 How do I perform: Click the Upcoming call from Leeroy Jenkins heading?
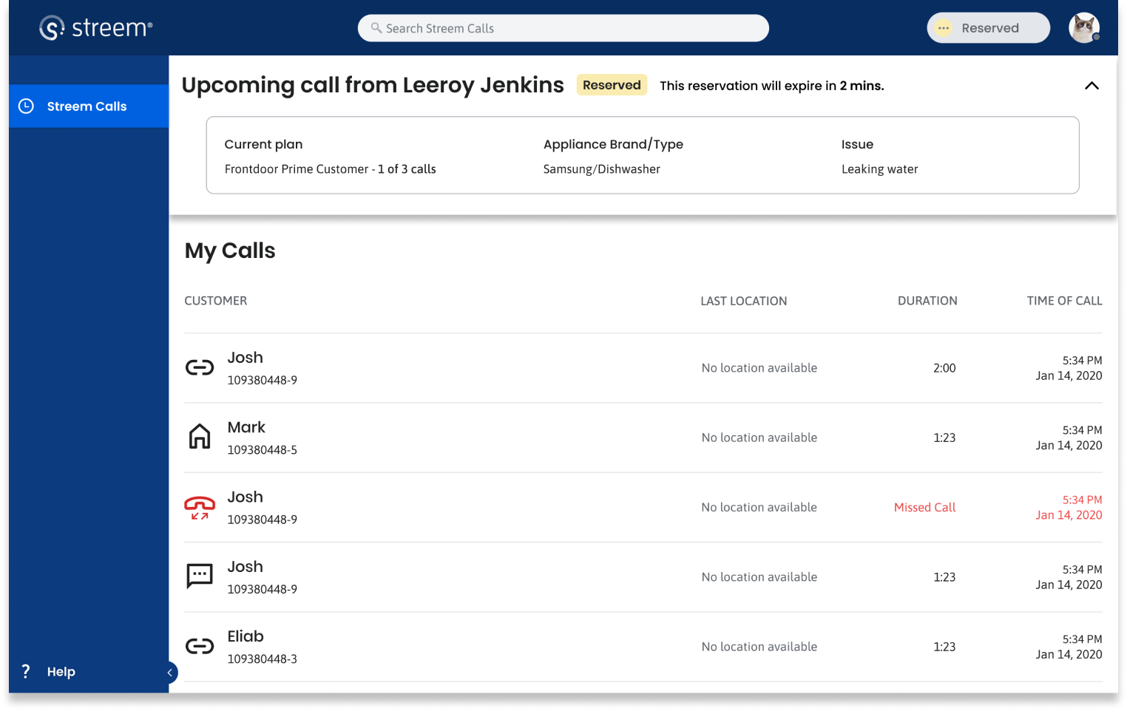(373, 85)
